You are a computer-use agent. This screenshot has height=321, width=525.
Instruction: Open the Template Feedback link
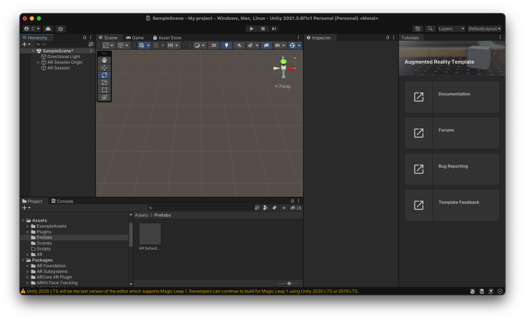pyautogui.click(x=452, y=205)
